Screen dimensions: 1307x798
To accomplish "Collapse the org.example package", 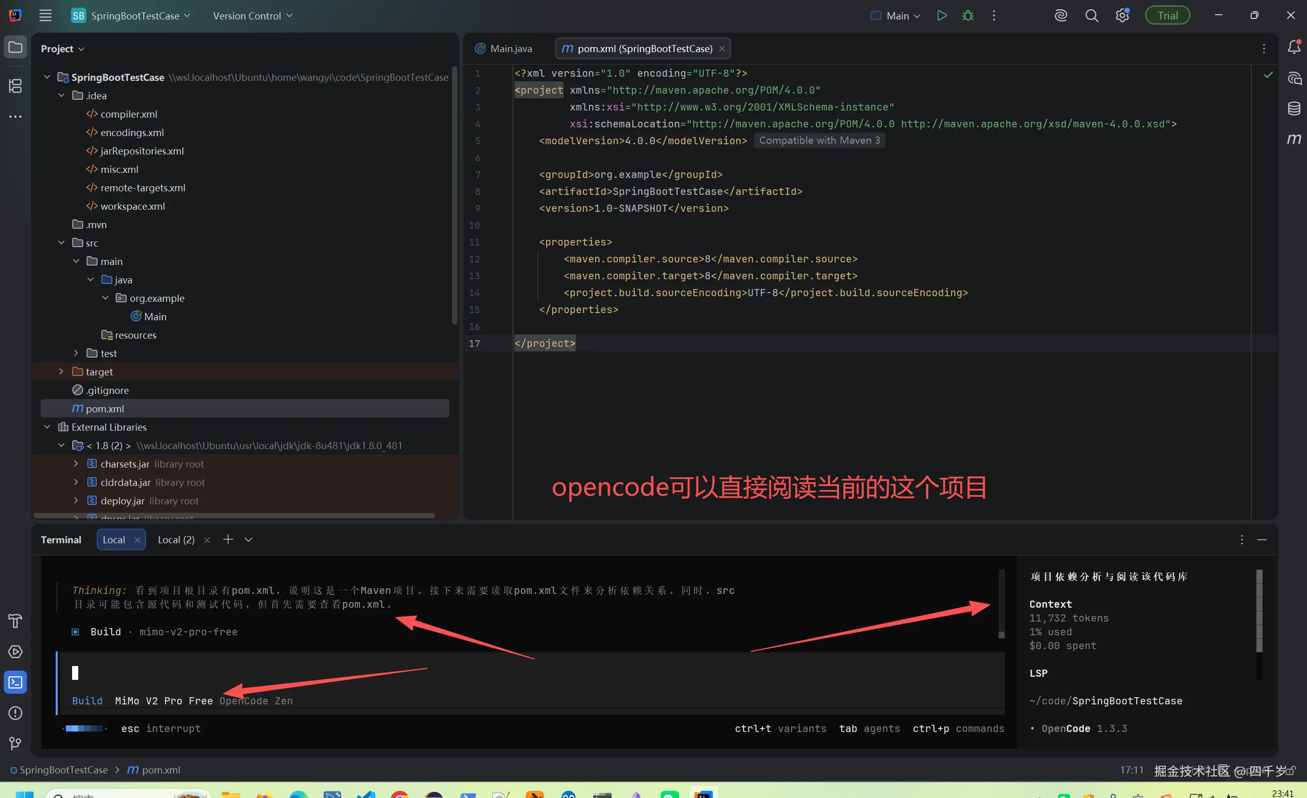I will [x=105, y=298].
